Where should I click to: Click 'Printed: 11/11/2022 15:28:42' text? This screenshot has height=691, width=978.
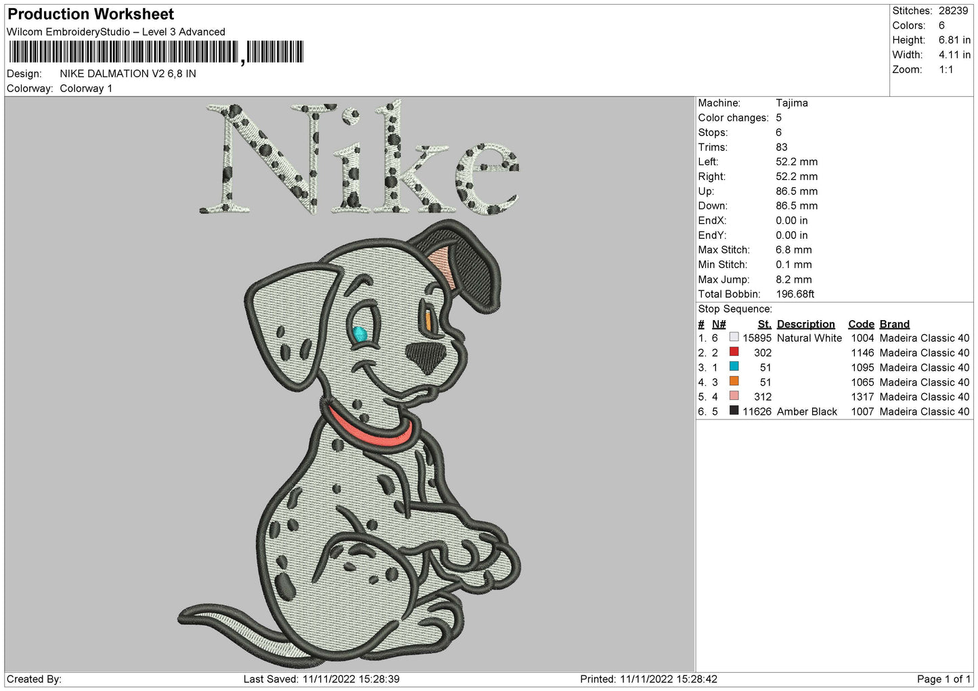pyautogui.click(x=648, y=679)
